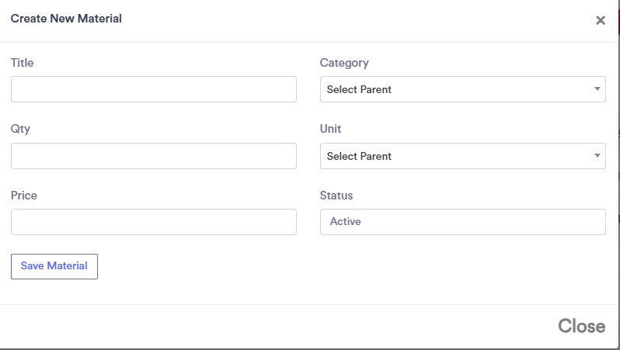Focus the Price input field
Image resolution: width=620 pixels, height=350 pixels.
click(x=154, y=222)
